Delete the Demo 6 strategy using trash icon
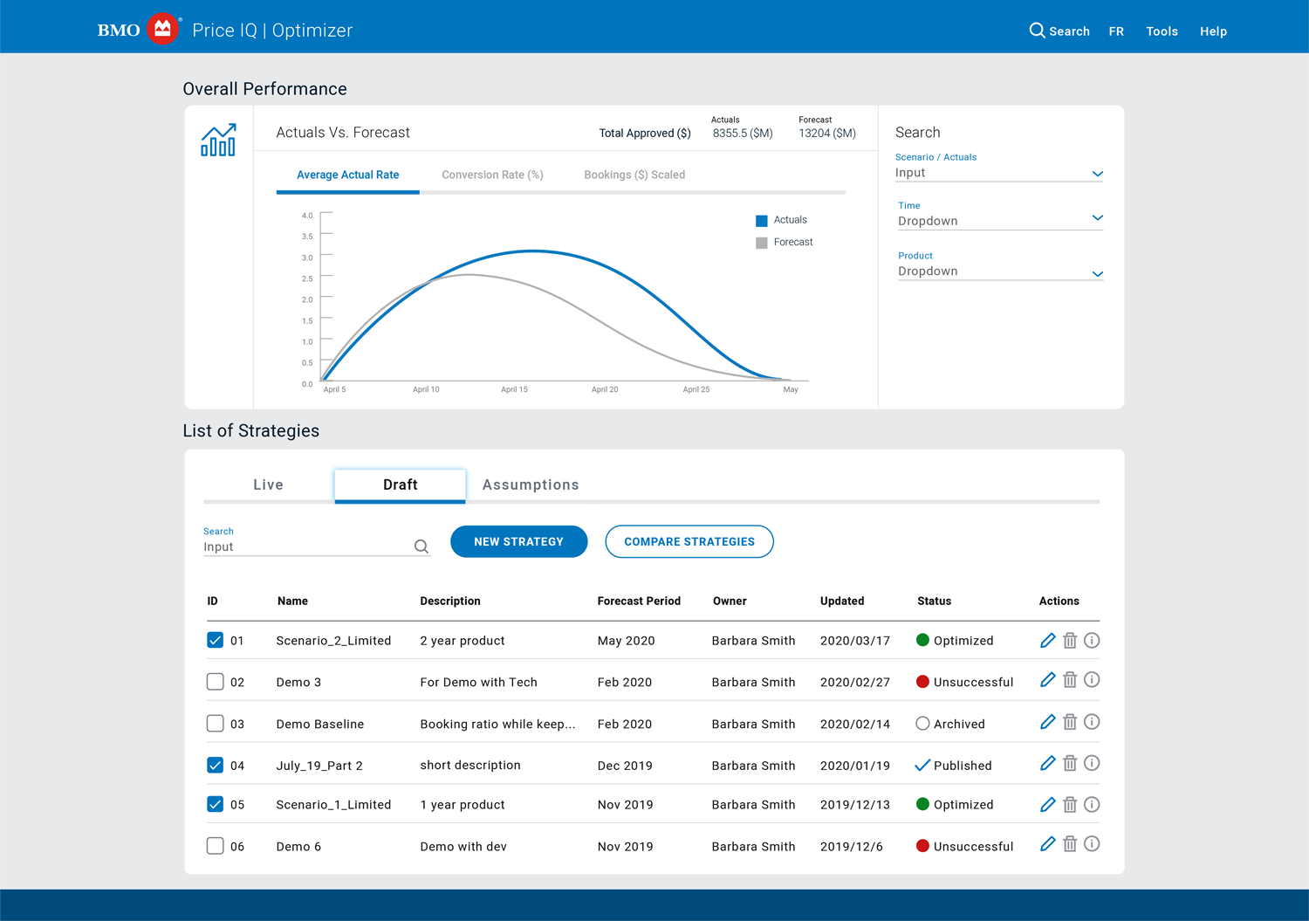1309x921 pixels. 1070,844
